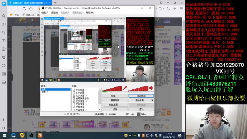Screen dimensions: 247x139
Task: Open the sidebar video play icon
Action: [x=4, y=41]
